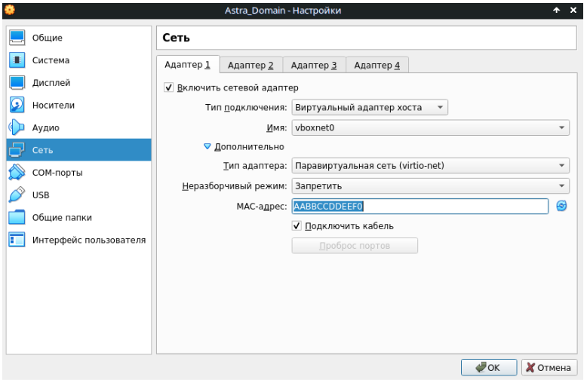This screenshot has width=587, height=383.
Task: Disable the Включить сетевой адаптер checkbox
Action: (x=169, y=87)
